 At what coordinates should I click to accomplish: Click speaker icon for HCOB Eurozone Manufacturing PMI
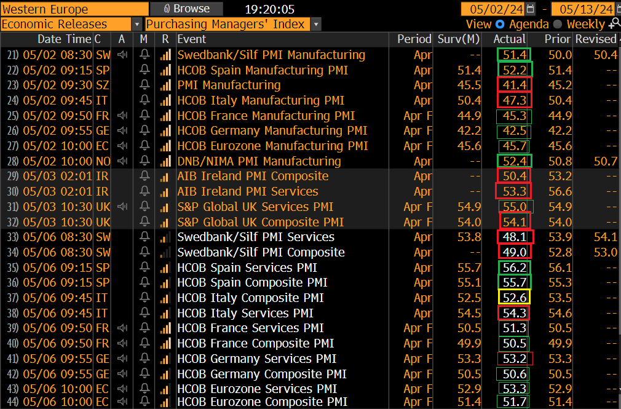tap(122, 146)
